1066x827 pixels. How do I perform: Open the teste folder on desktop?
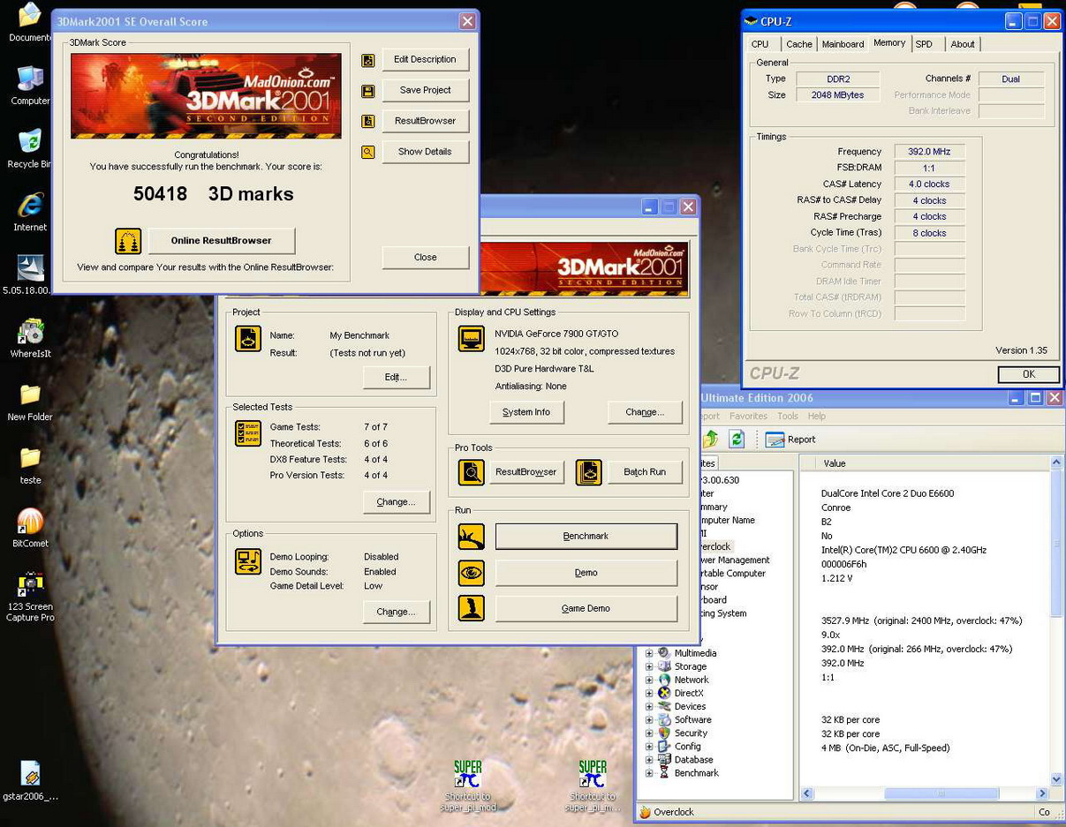pyautogui.click(x=30, y=465)
